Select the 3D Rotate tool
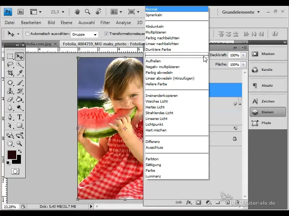Viewport: 289px width, 216px height. tap(10, 135)
